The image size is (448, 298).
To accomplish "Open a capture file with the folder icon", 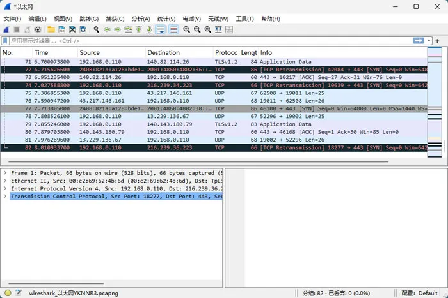I will point(51,29).
